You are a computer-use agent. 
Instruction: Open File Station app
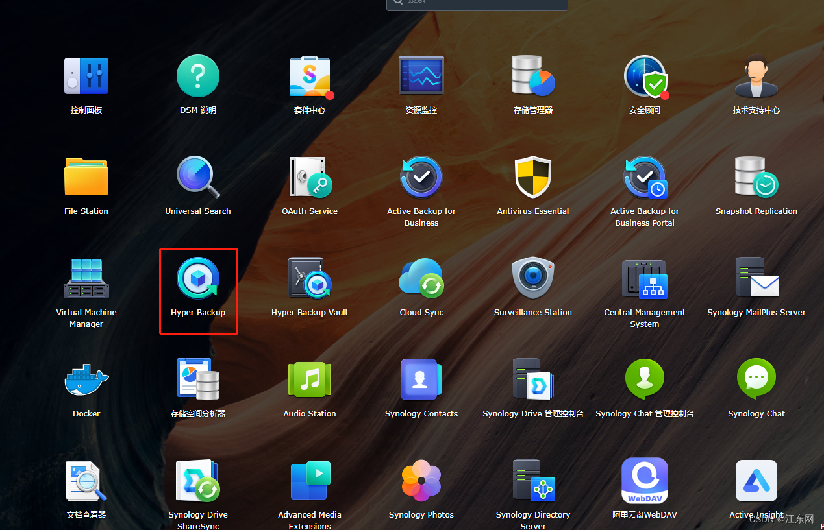[86, 177]
